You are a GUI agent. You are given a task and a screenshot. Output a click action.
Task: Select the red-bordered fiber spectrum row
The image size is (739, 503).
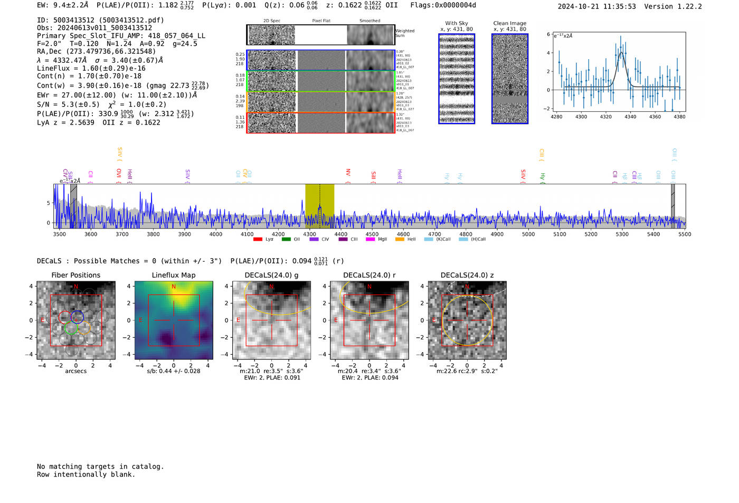pyautogui.click(x=320, y=122)
